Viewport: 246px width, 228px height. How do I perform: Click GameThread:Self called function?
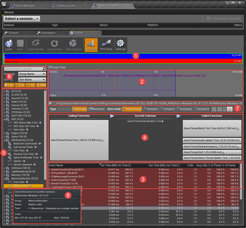coord(212,152)
